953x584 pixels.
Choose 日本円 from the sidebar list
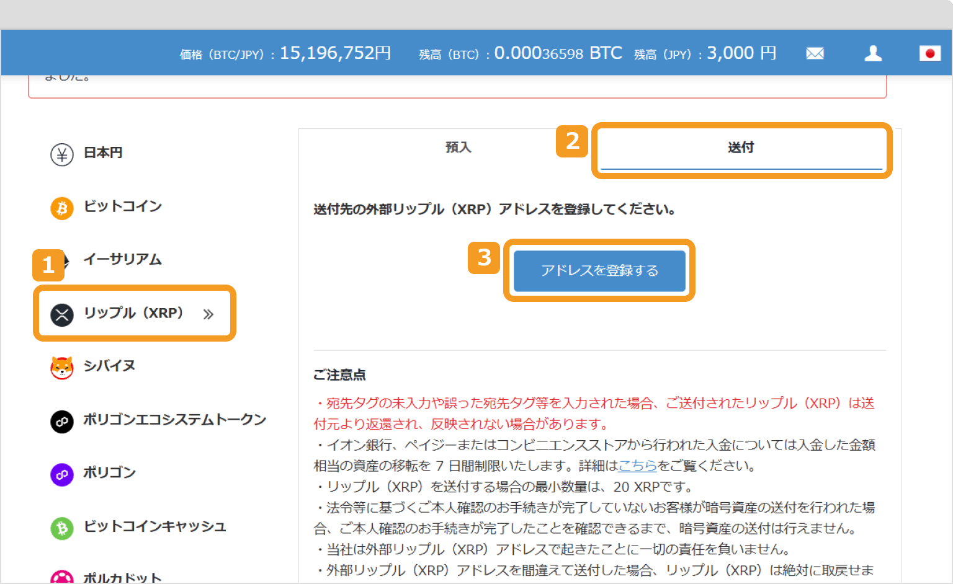click(102, 154)
